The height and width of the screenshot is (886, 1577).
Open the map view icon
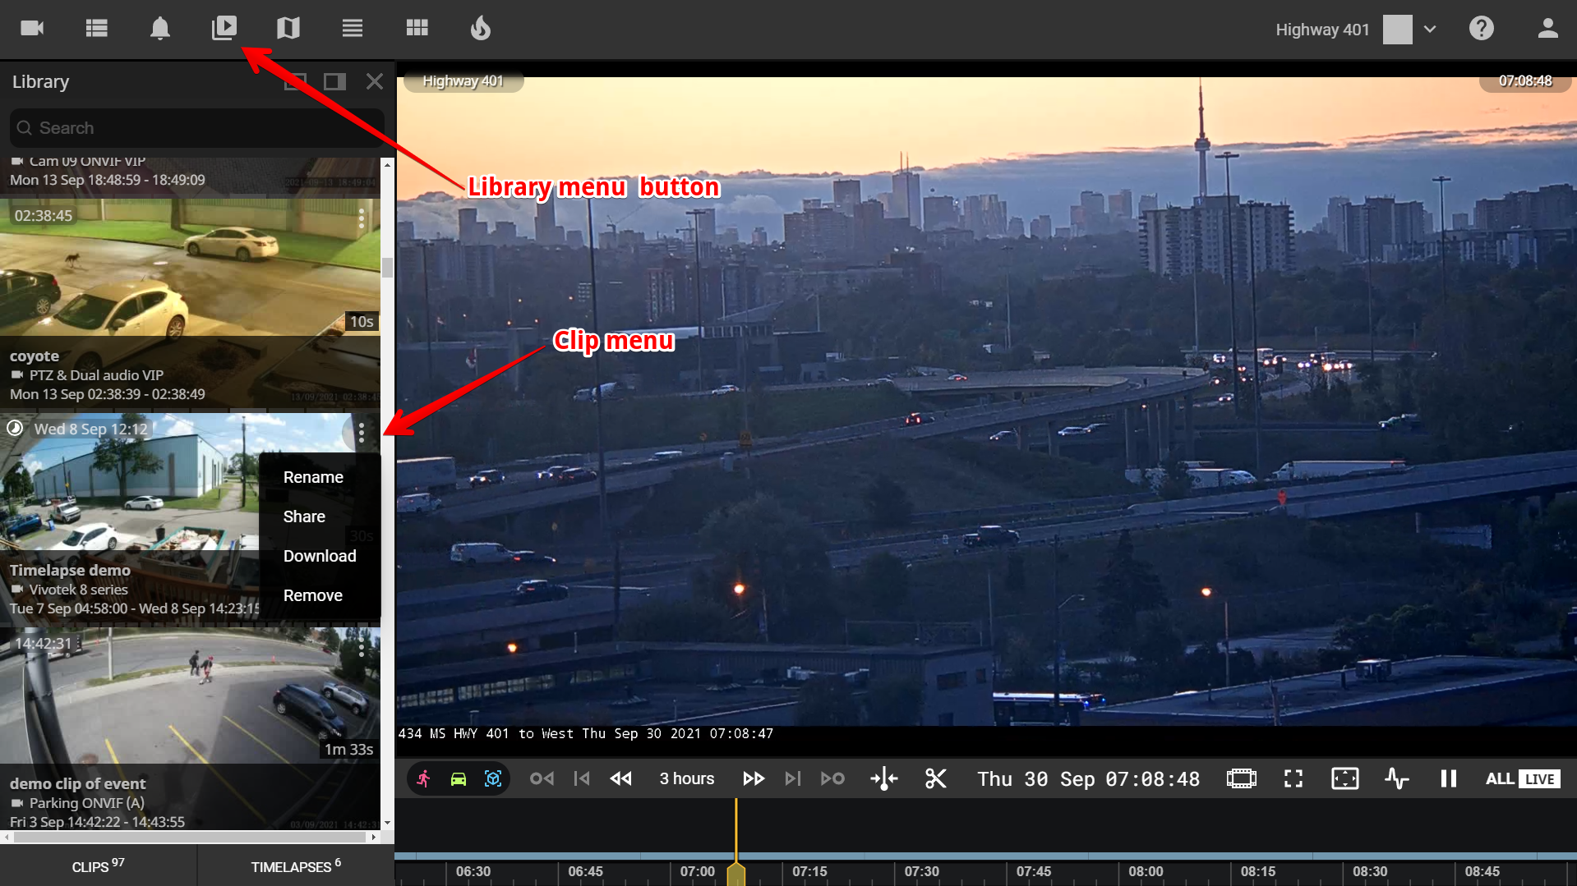pyautogui.click(x=288, y=29)
